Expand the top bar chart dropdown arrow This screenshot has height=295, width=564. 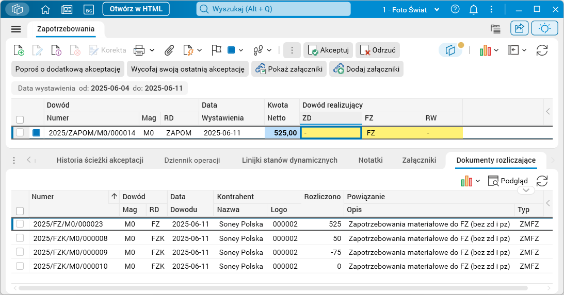496,50
